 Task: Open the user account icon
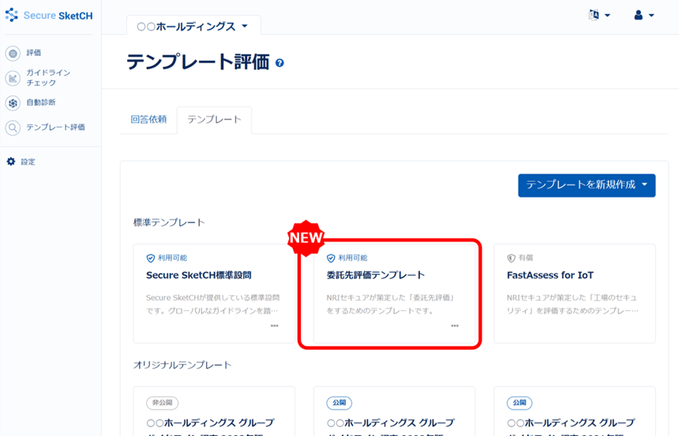pos(638,15)
